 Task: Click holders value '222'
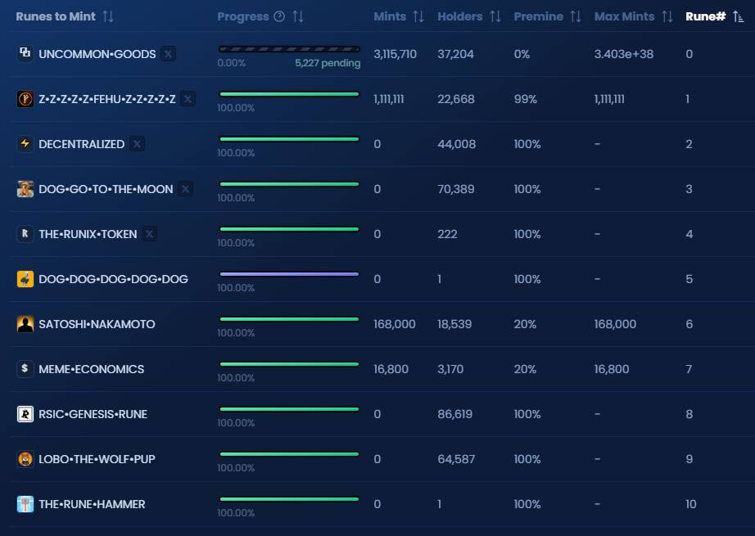tap(447, 234)
